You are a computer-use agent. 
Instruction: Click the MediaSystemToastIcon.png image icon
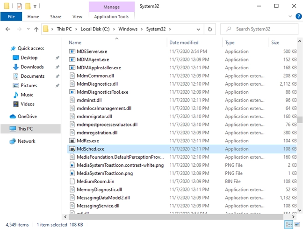click(72, 173)
